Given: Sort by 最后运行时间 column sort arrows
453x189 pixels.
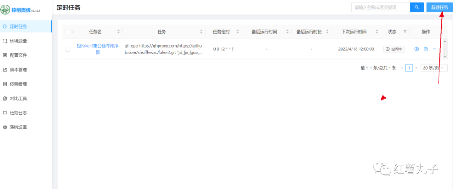Looking at the screenshot, I should click(x=288, y=32).
